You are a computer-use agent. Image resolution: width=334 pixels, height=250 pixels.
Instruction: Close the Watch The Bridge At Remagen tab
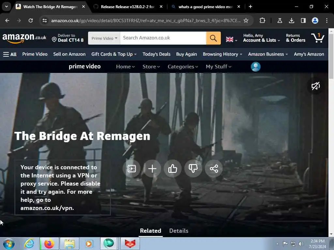point(83,7)
